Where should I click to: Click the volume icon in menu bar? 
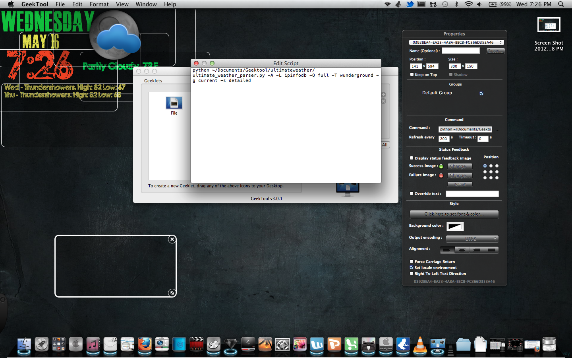[479, 4]
